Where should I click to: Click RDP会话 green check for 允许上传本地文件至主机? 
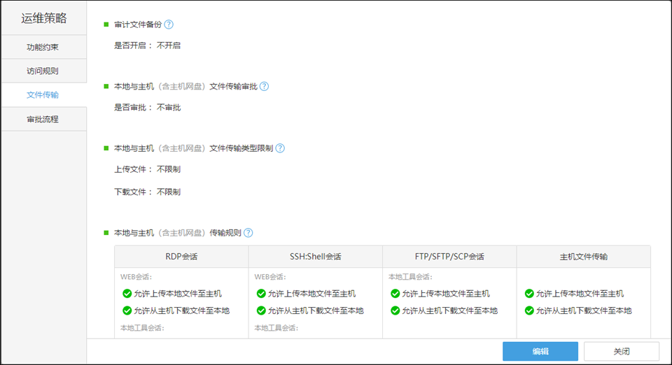click(x=127, y=294)
